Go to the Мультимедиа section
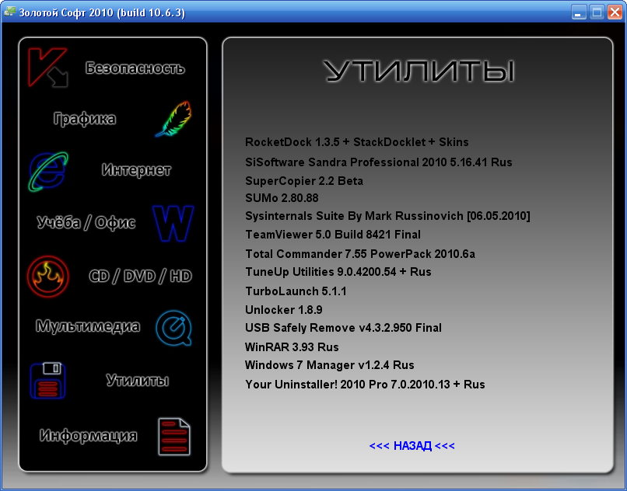Screen dimensions: 627x491 (88, 326)
